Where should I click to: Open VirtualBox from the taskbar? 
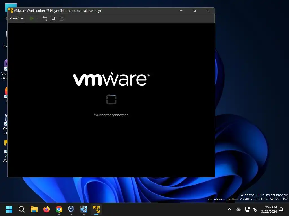click(x=71, y=209)
